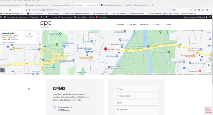213x115 pixels.
Task: Go to 5 News page
Action: pos(168,24)
